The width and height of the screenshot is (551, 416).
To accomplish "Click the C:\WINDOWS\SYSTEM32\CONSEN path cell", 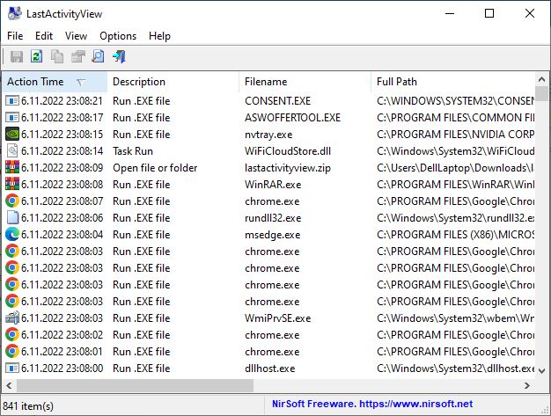I will (x=455, y=101).
